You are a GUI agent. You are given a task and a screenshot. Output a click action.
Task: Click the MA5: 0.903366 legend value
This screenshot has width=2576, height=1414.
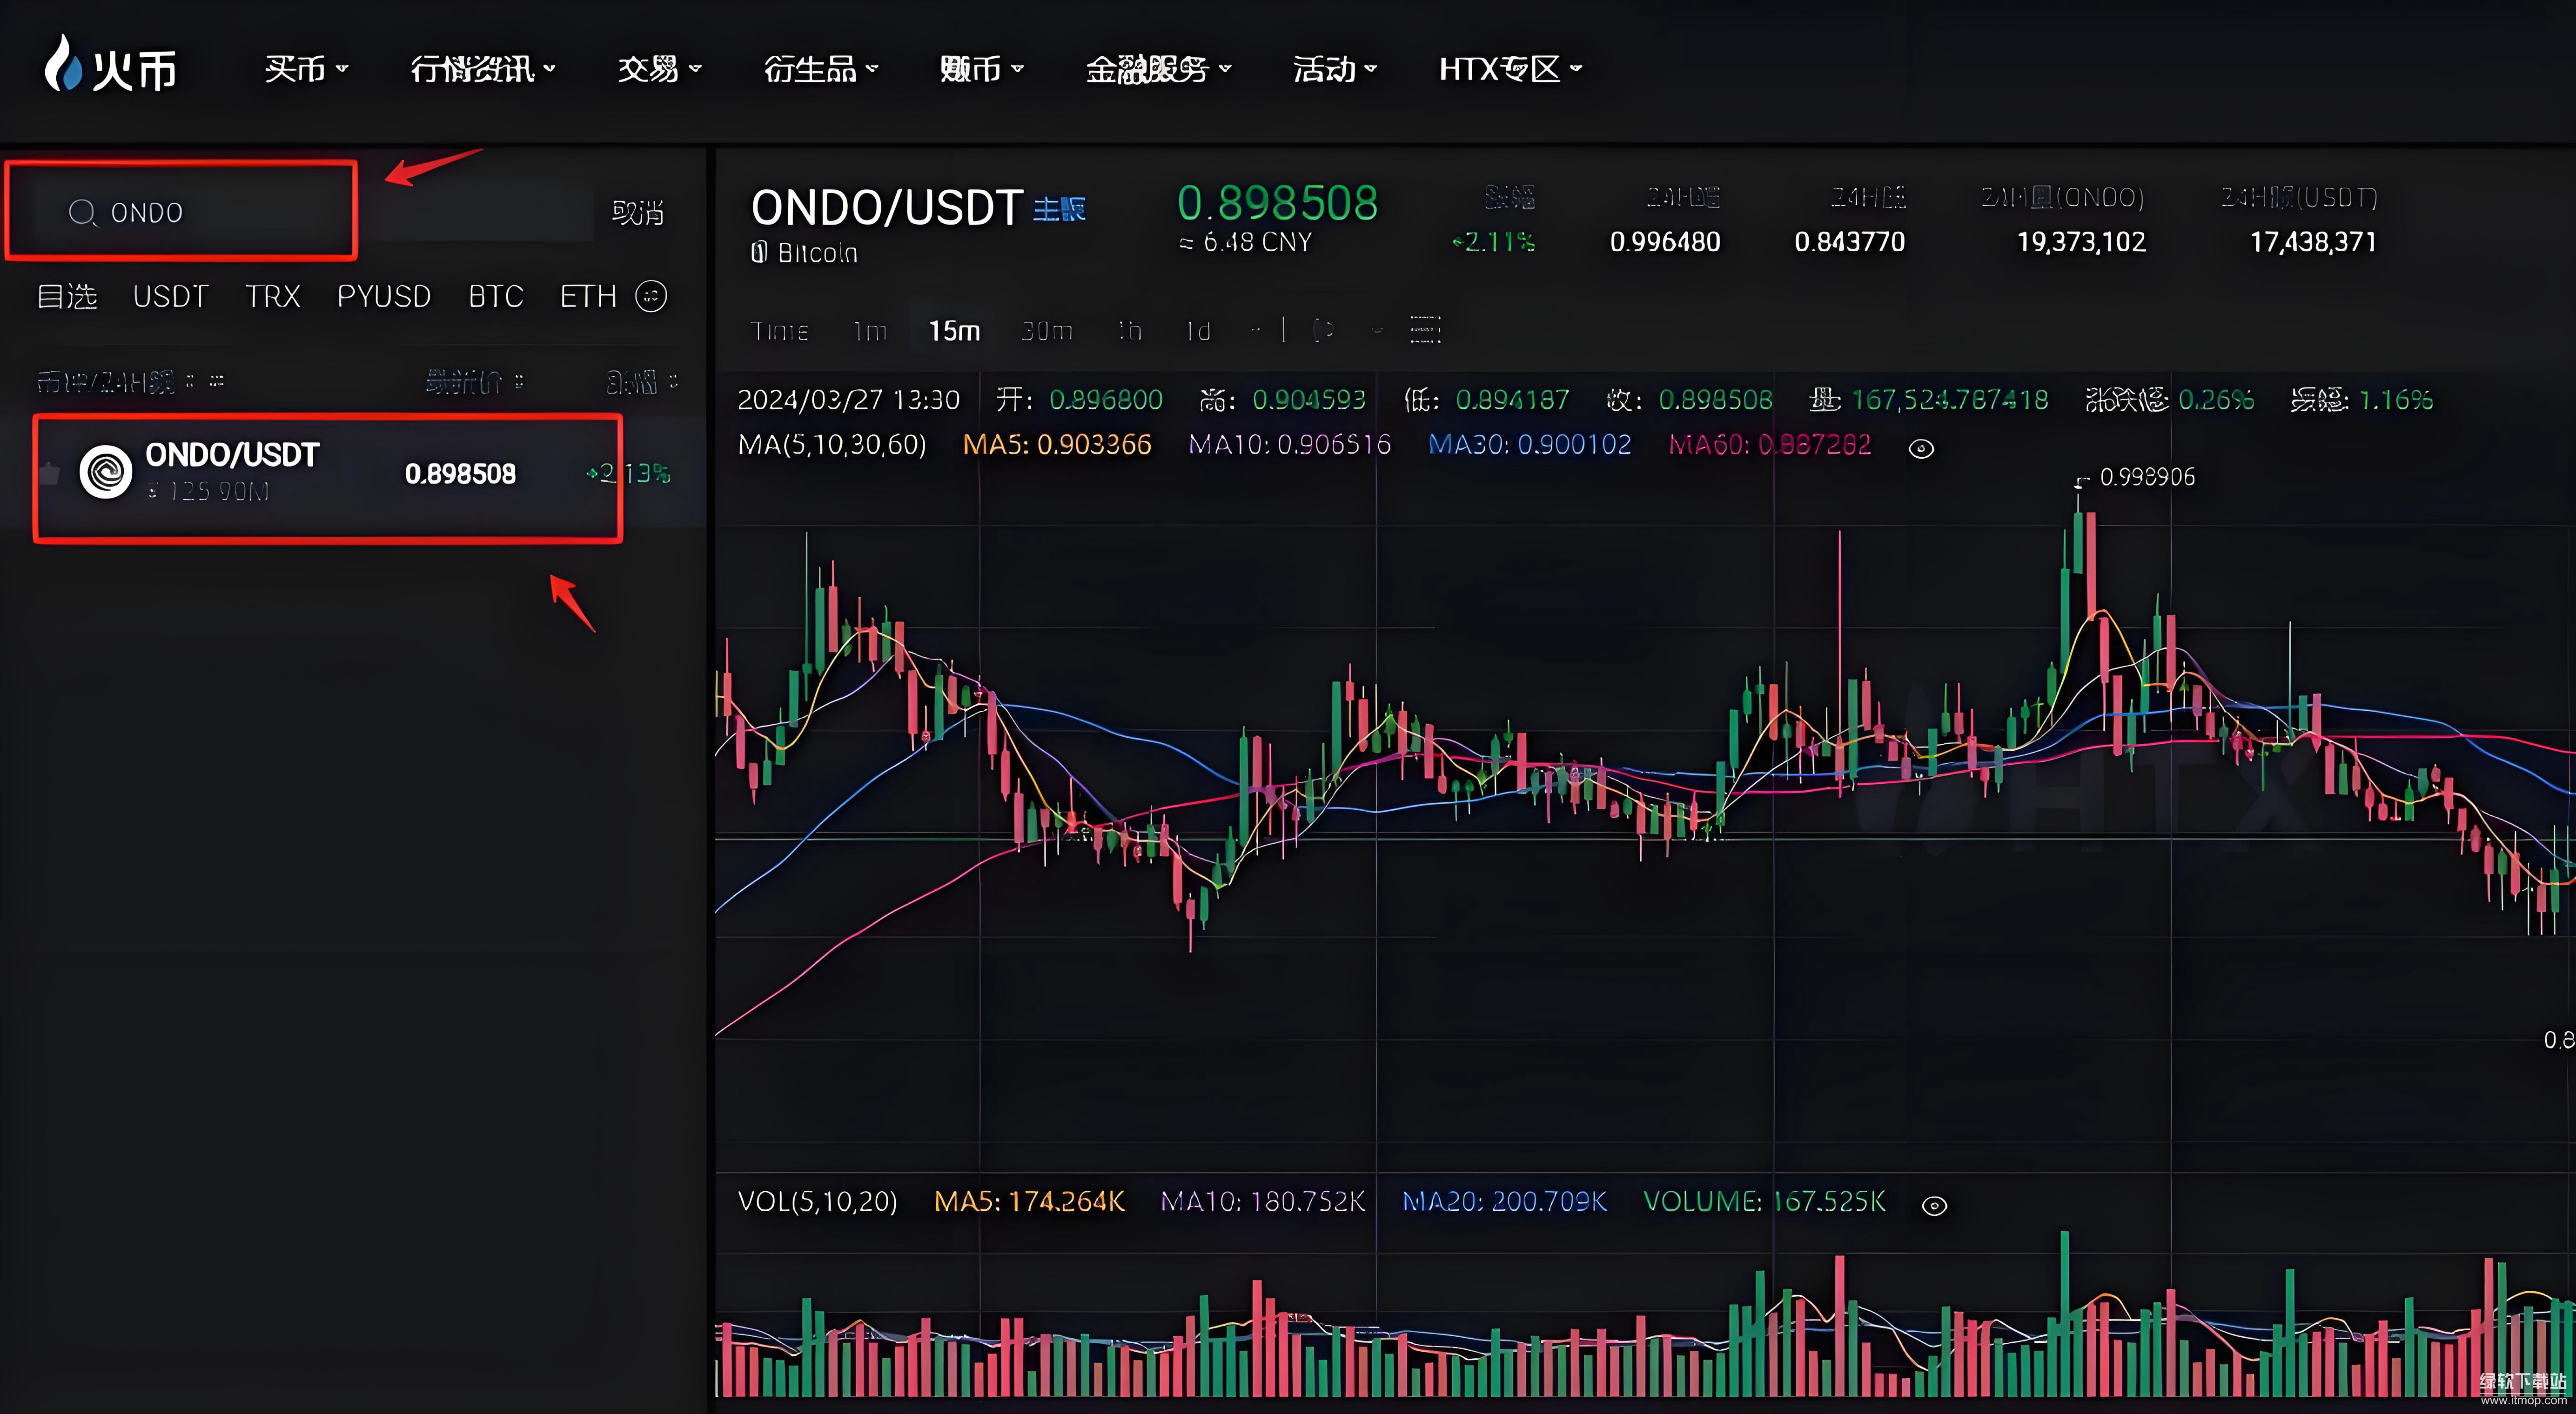click(1057, 445)
